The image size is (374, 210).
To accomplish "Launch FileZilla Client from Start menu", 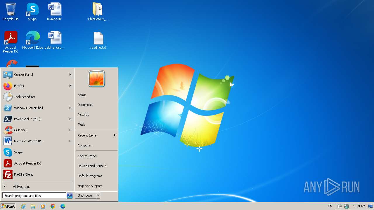I will 37,174.
